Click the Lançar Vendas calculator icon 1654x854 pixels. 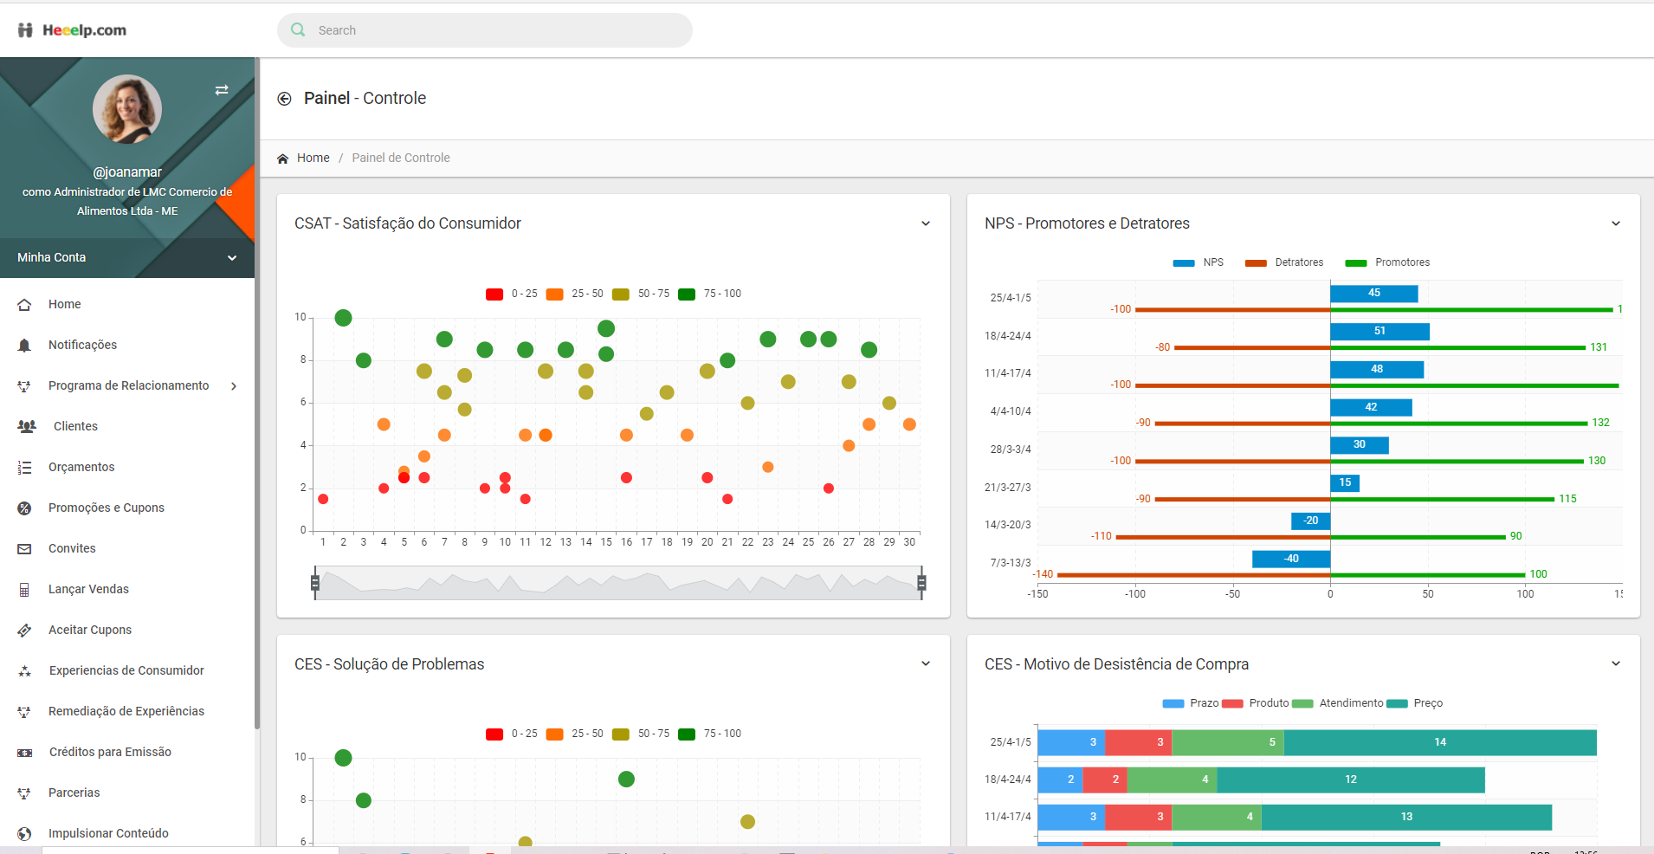coord(24,589)
